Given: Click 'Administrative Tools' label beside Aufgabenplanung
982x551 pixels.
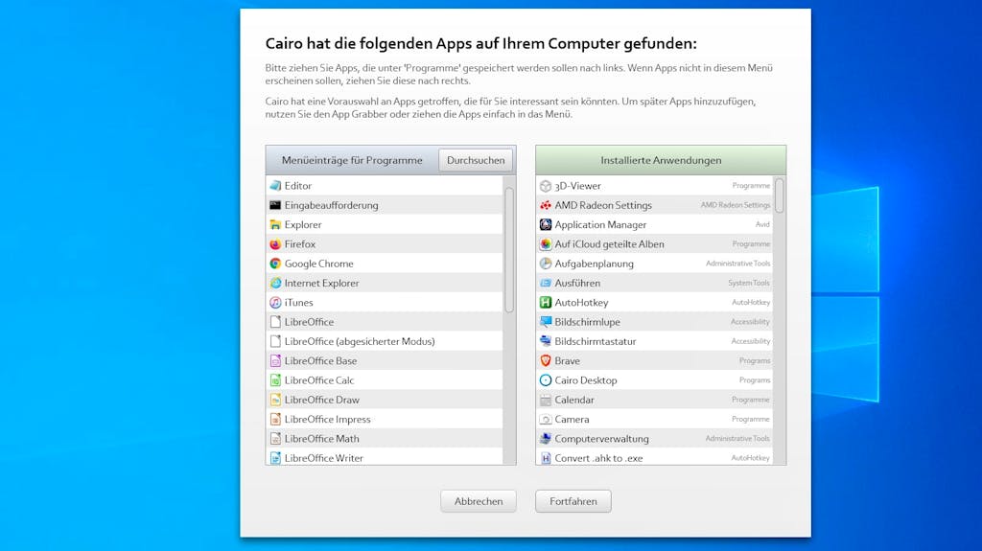Looking at the screenshot, I should click(x=737, y=264).
